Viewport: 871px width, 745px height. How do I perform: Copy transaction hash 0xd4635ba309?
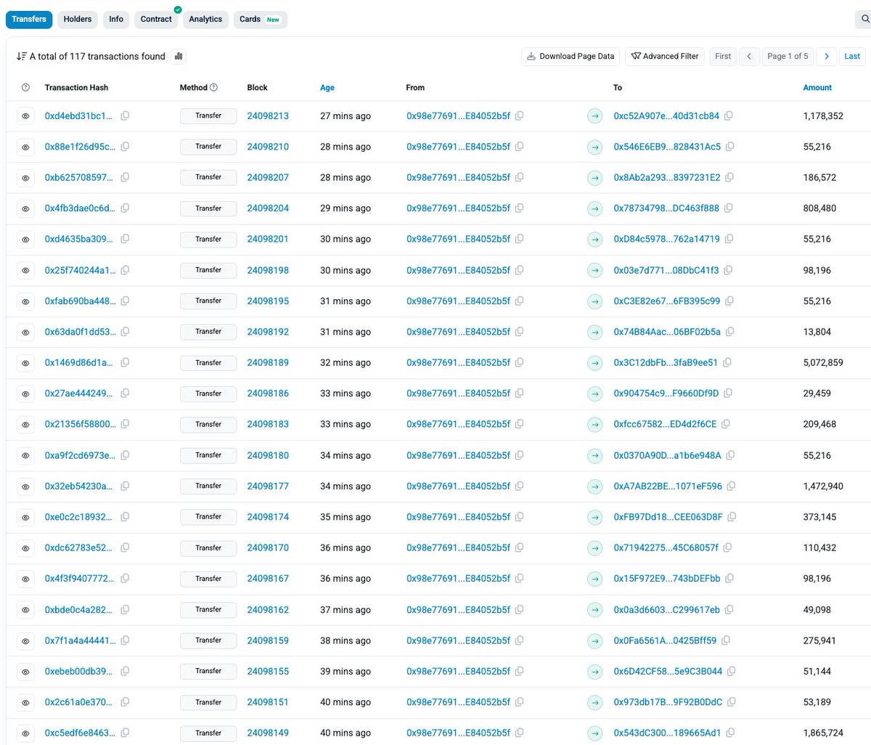click(125, 239)
